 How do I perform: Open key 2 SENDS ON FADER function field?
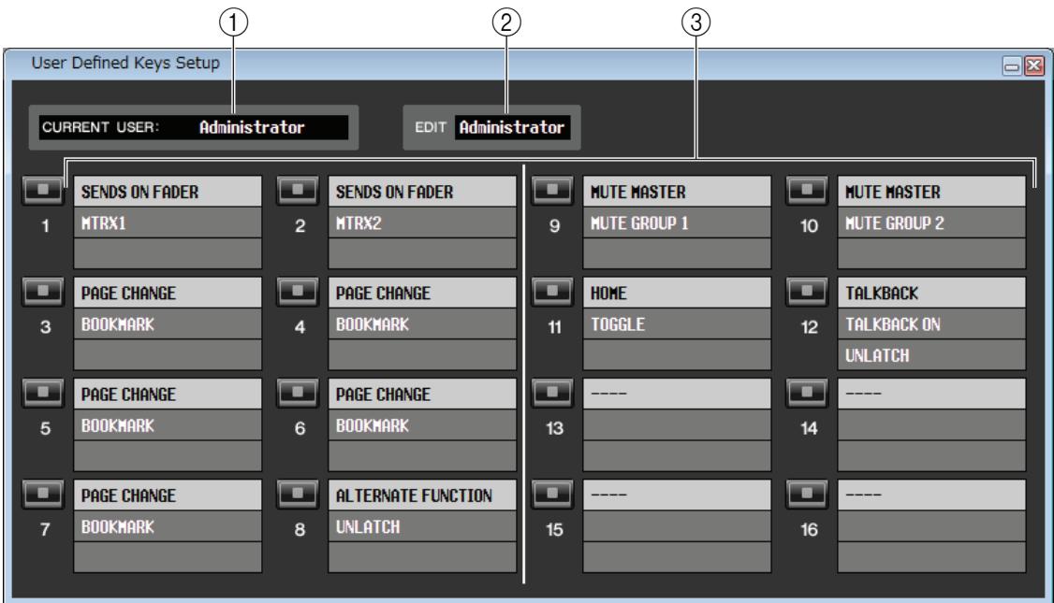click(422, 192)
